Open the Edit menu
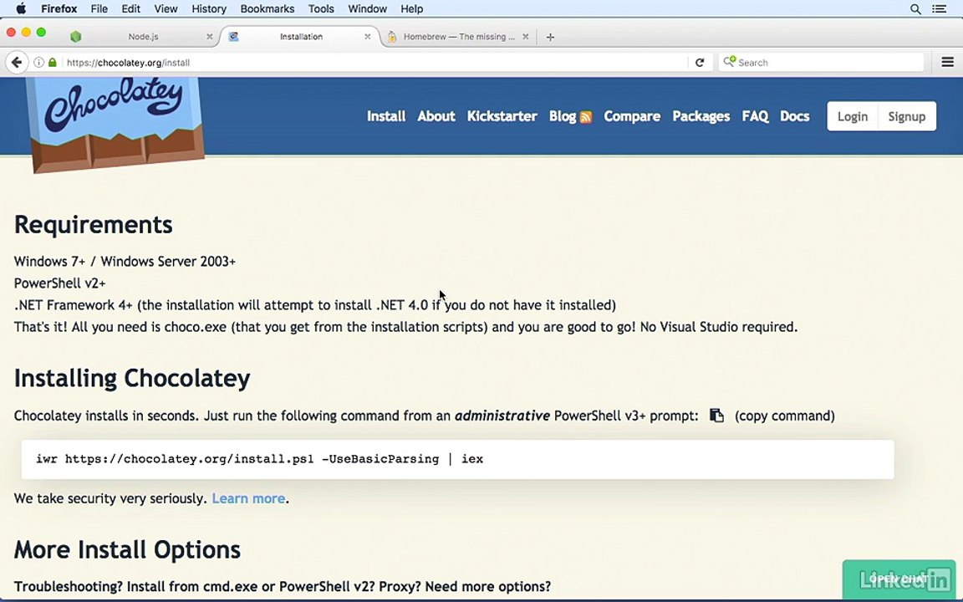Viewport: 963px width, 602px height. [x=130, y=8]
